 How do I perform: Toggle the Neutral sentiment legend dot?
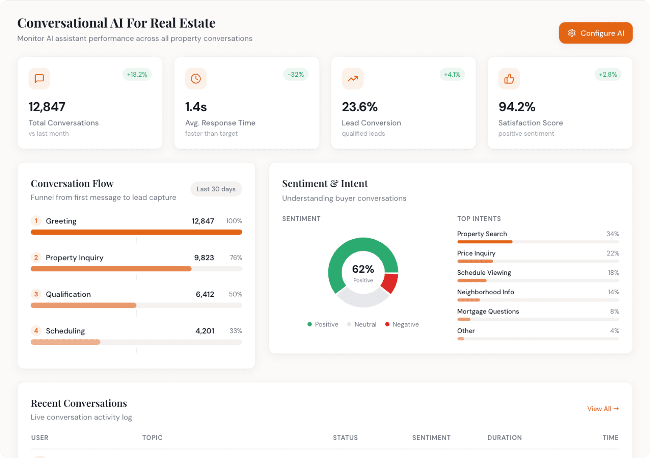pyautogui.click(x=349, y=324)
